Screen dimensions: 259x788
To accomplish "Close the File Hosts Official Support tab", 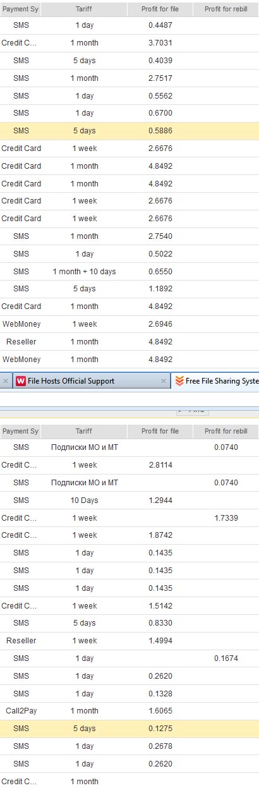I will (163, 381).
